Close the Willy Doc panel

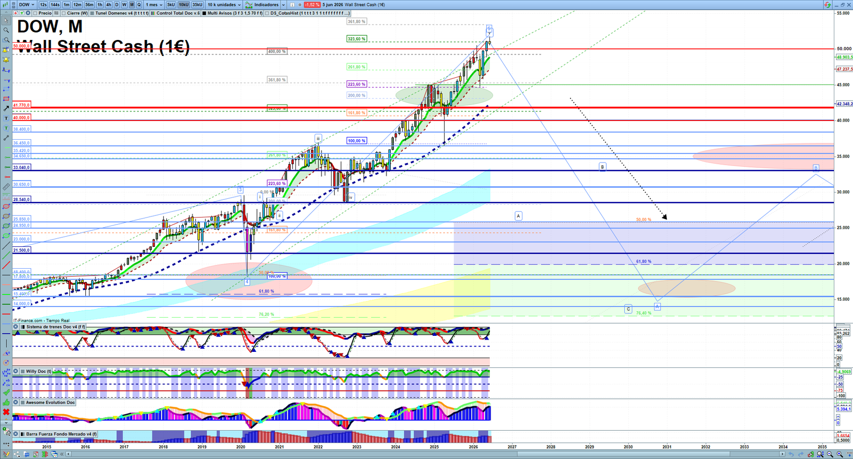[16, 372]
